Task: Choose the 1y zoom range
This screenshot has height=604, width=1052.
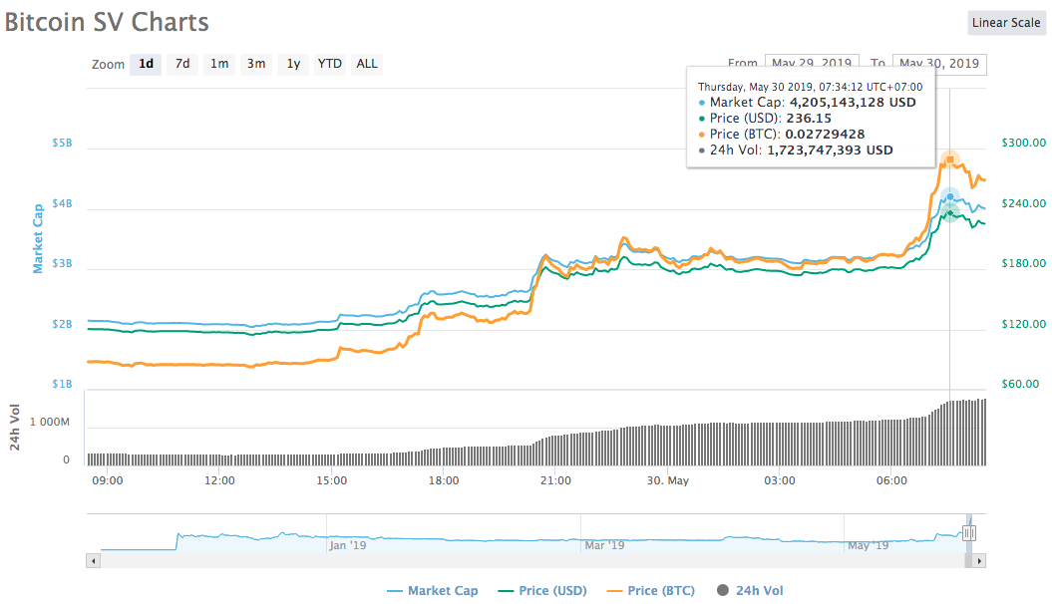Action: (x=293, y=64)
